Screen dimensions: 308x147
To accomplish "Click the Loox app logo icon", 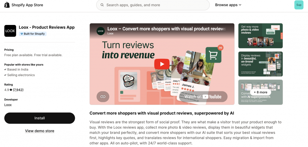I will [x=10, y=31].
